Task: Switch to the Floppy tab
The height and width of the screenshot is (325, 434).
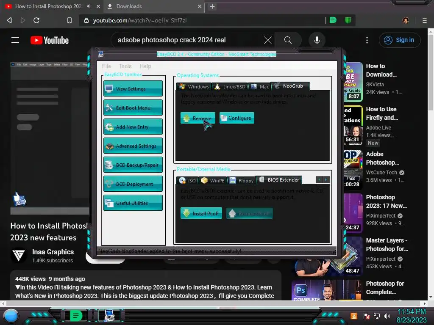Action: click(x=242, y=180)
